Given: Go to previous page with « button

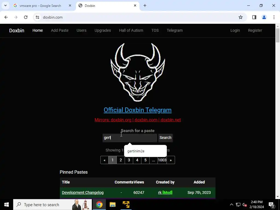Looking at the screenshot, I should point(104,160).
